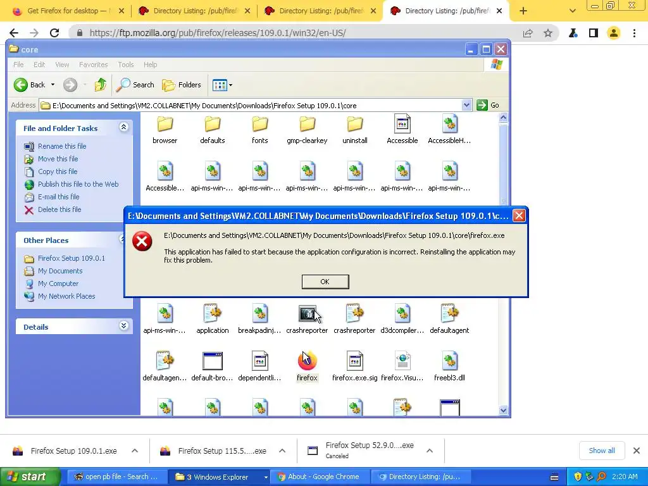Switch to 3 Windows Explorer taskbar group
Viewport: 648px width, 486px height.
point(217,477)
